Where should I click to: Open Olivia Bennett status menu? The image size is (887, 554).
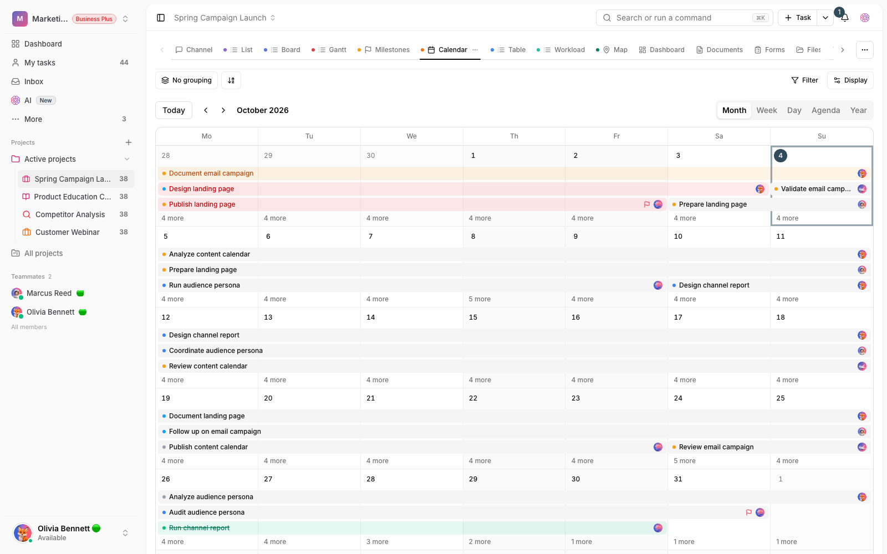pos(71,533)
